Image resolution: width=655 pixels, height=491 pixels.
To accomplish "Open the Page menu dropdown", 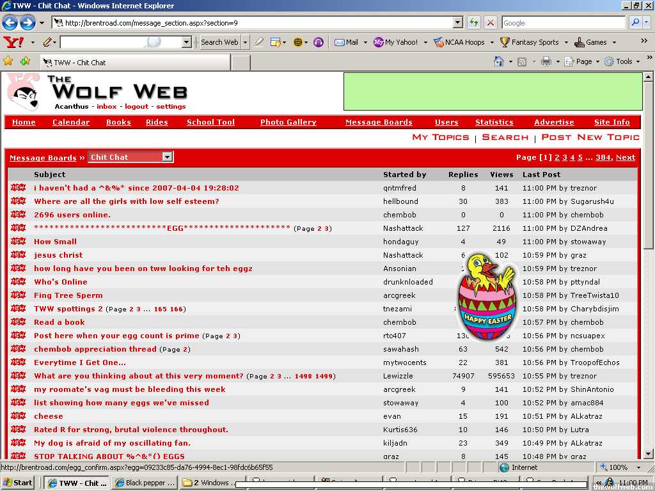I will [584, 61].
